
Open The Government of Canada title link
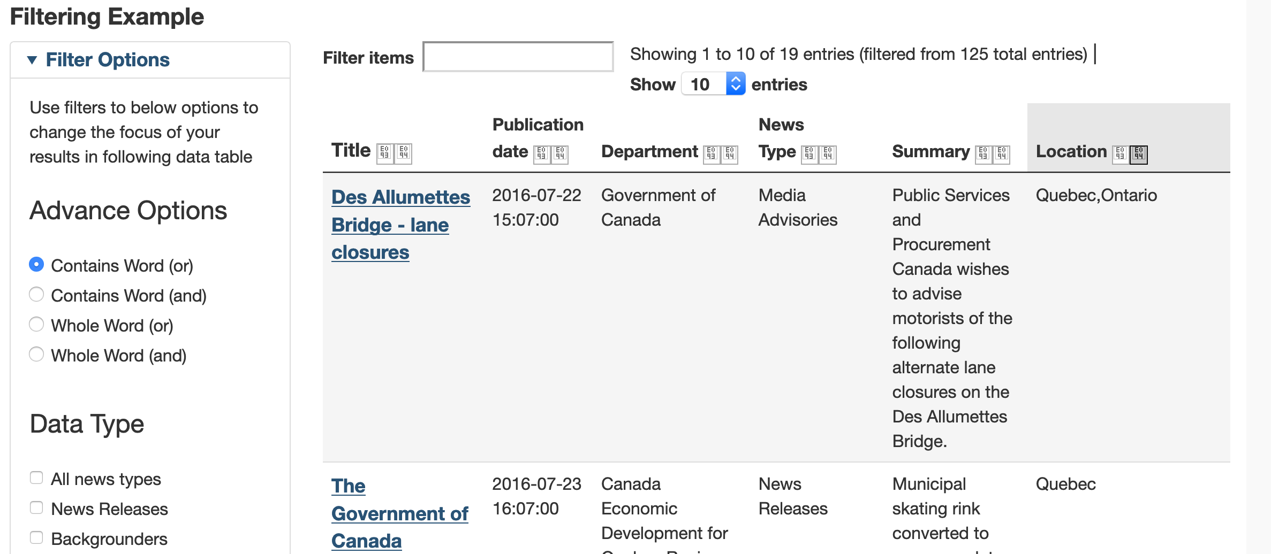pyautogui.click(x=399, y=513)
